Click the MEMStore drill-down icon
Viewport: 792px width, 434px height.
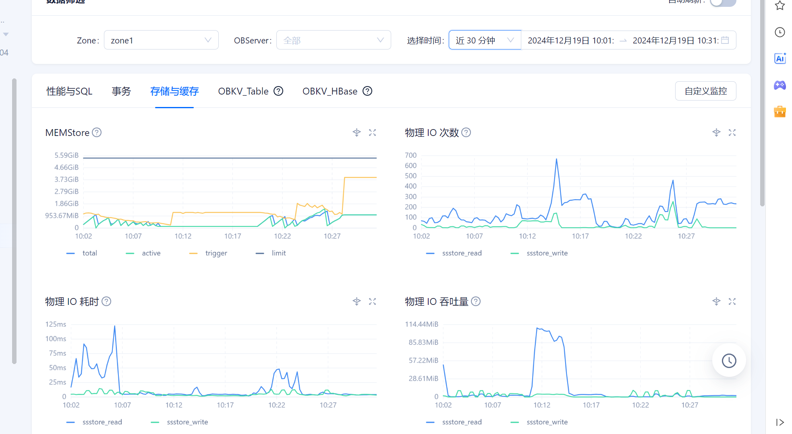pyautogui.click(x=357, y=132)
